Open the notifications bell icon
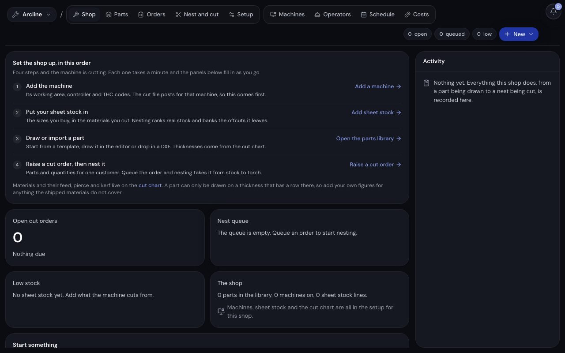 553,11
